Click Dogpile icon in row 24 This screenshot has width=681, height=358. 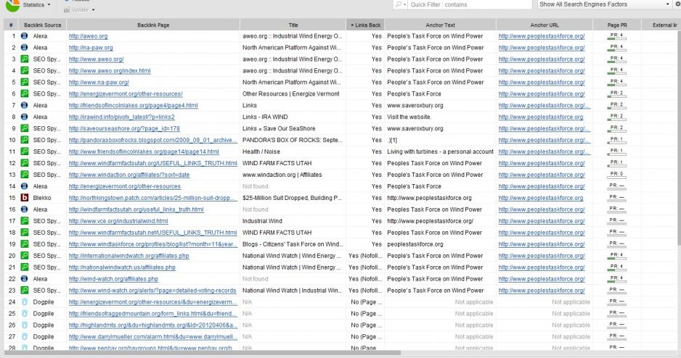(25, 302)
